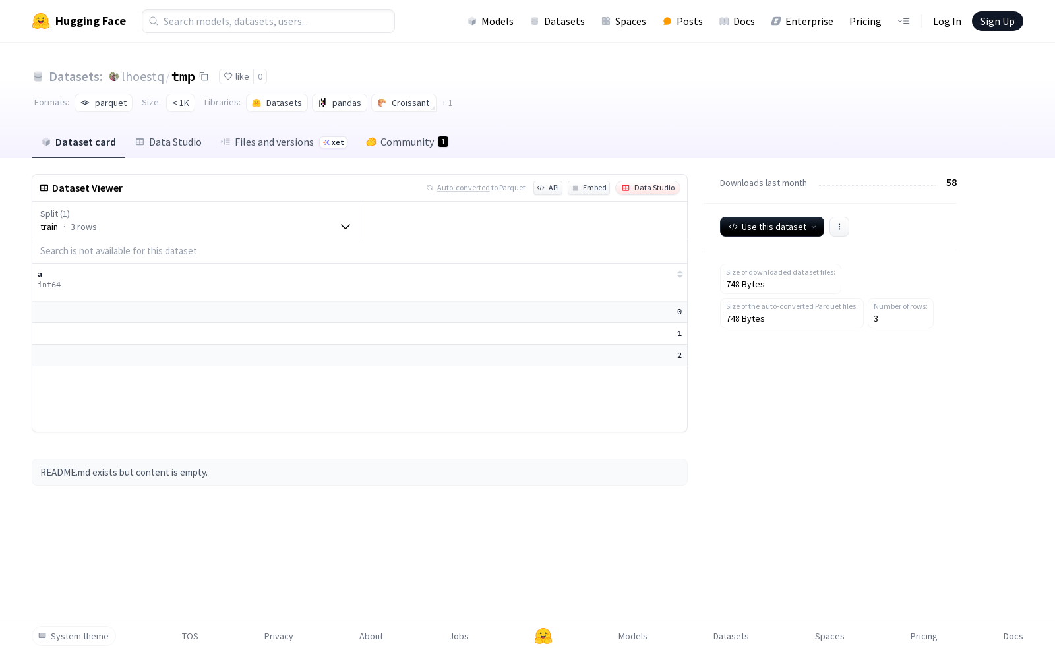Image resolution: width=1055 pixels, height=659 pixels.
Task: Switch to the Data Studio tab
Action: [169, 142]
